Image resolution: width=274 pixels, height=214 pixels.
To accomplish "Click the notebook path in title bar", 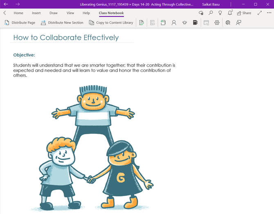I will tap(137, 5).
